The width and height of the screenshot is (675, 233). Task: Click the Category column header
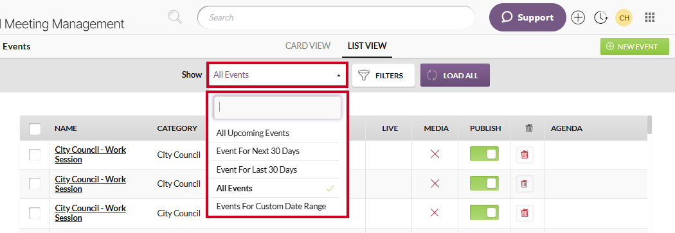pos(177,128)
